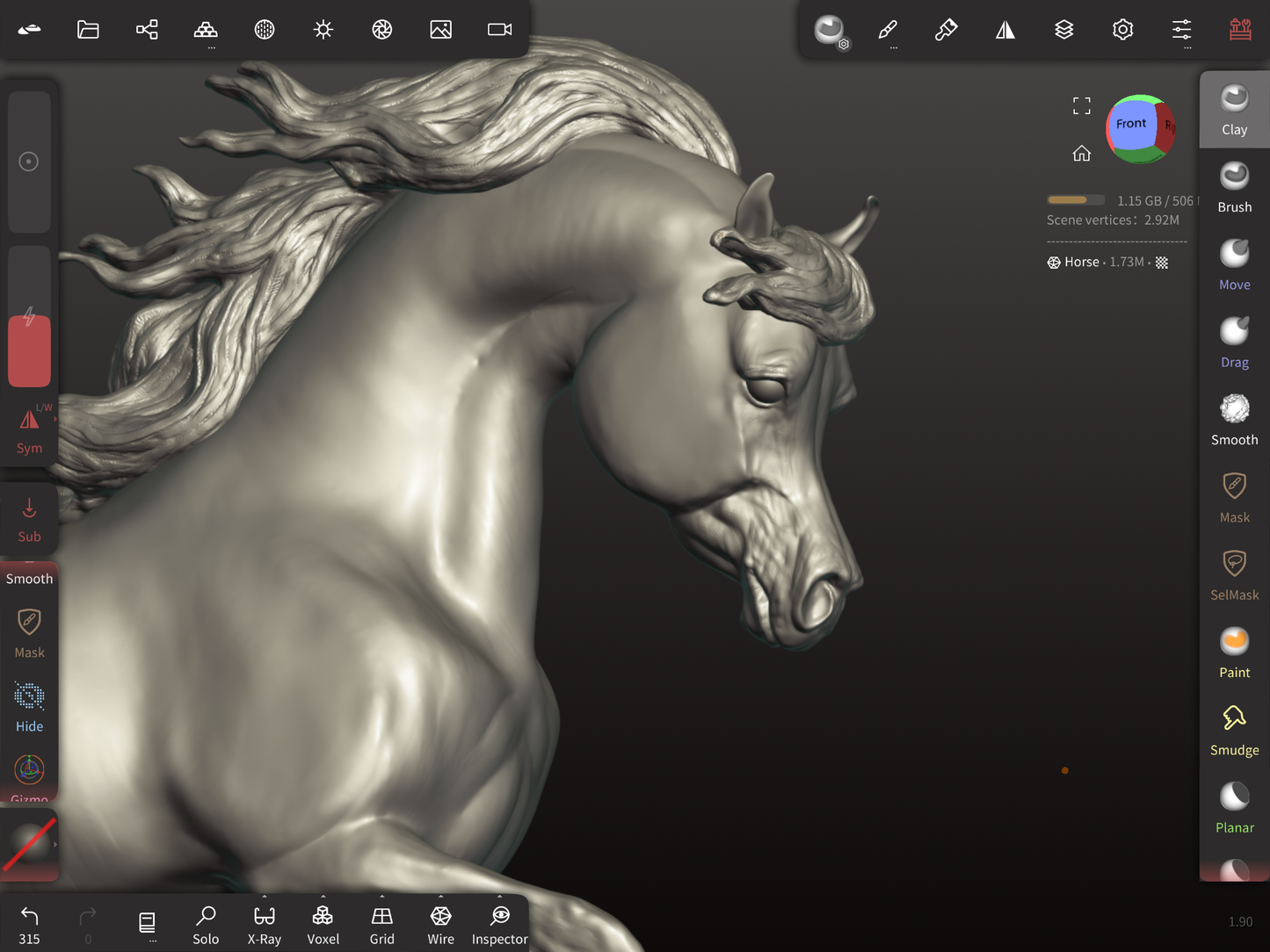The image size is (1270, 952).
Task: Open the Paint tool
Action: click(1234, 653)
